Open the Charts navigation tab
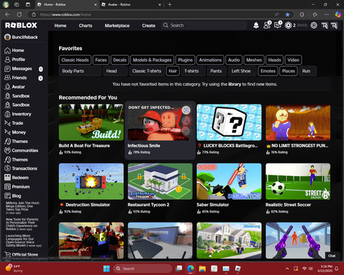The width and height of the screenshot is (344, 275). click(85, 25)
